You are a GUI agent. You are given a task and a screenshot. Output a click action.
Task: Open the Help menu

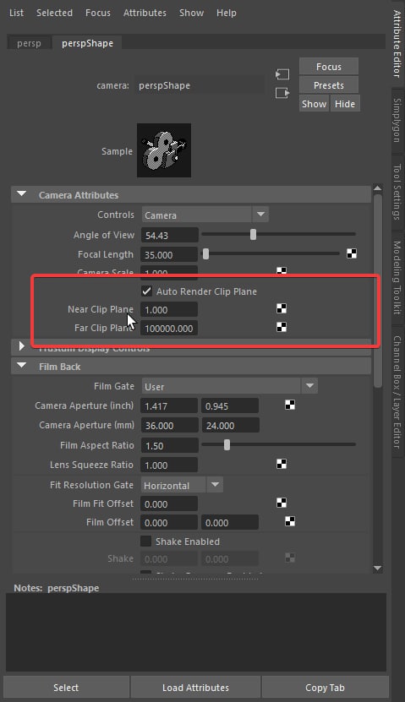(x=227, y=13)
